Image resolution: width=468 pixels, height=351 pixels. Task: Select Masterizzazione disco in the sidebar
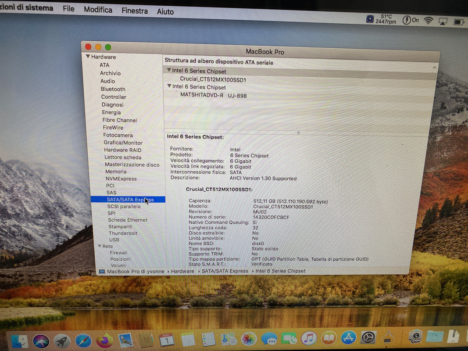[132, 165]
